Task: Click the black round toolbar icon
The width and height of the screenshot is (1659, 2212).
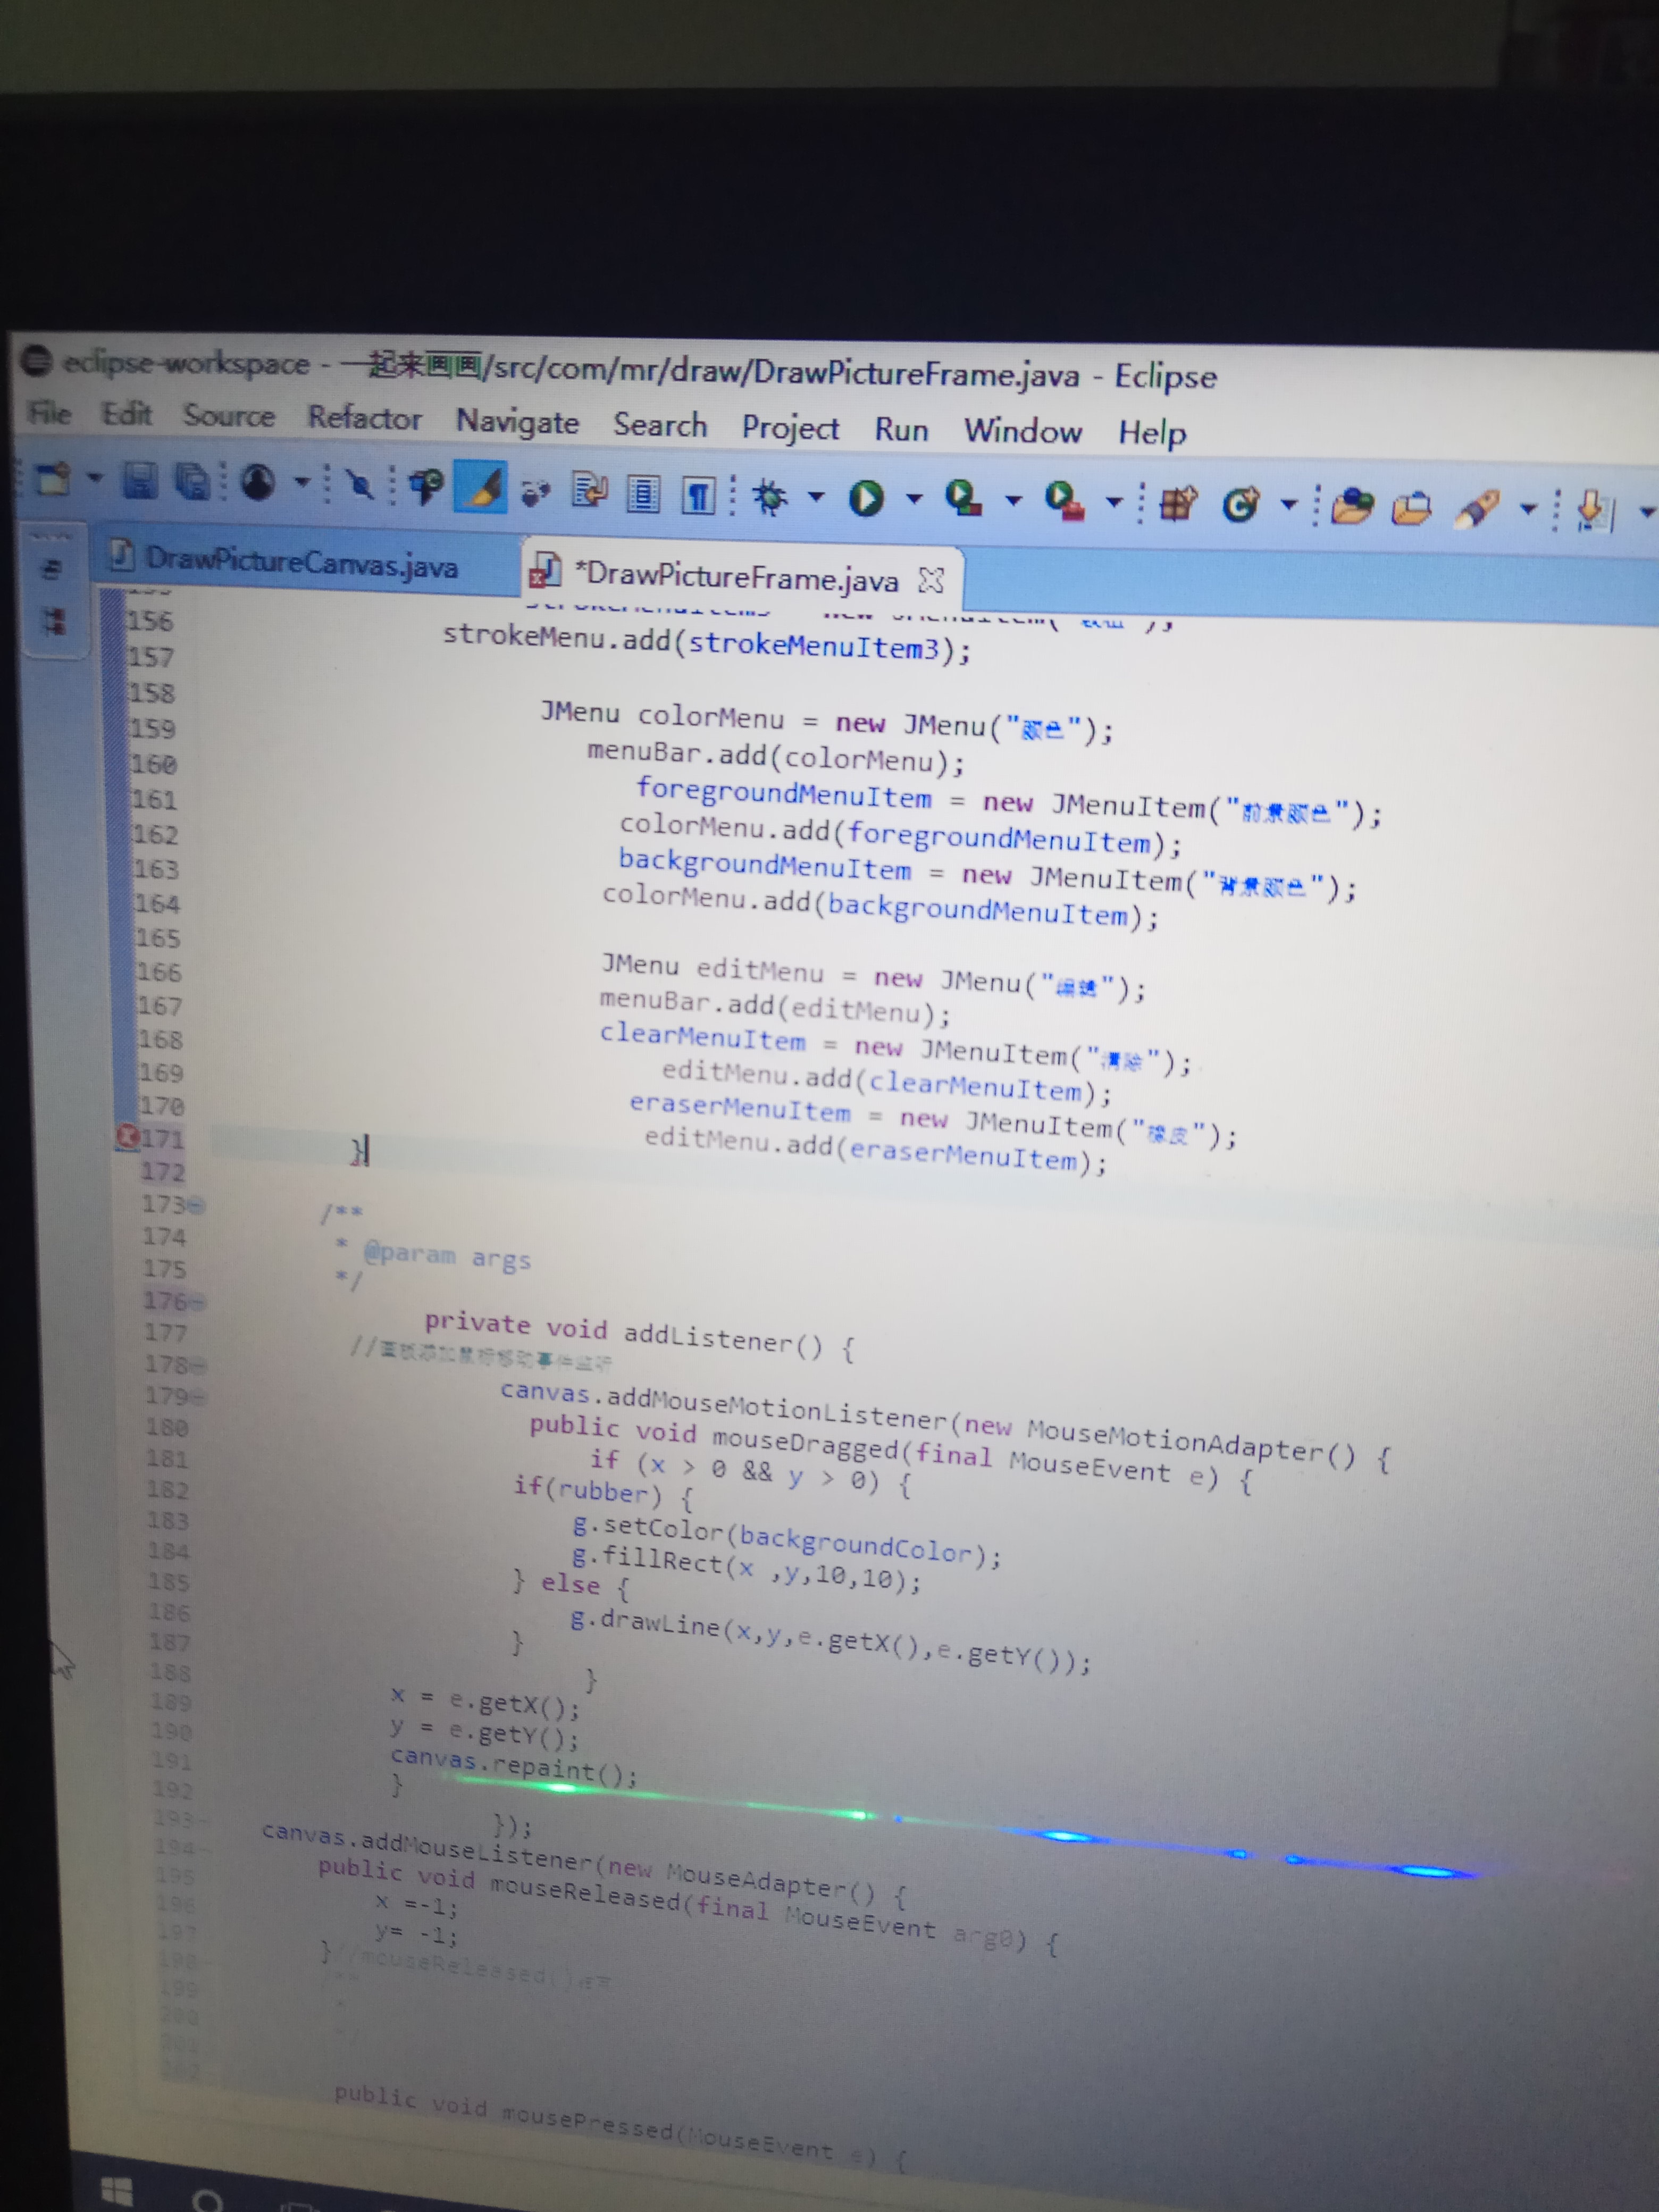Action: 258,483
